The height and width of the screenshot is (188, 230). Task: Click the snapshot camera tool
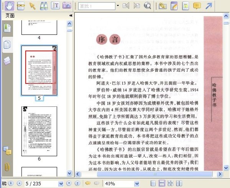[67, 6]
